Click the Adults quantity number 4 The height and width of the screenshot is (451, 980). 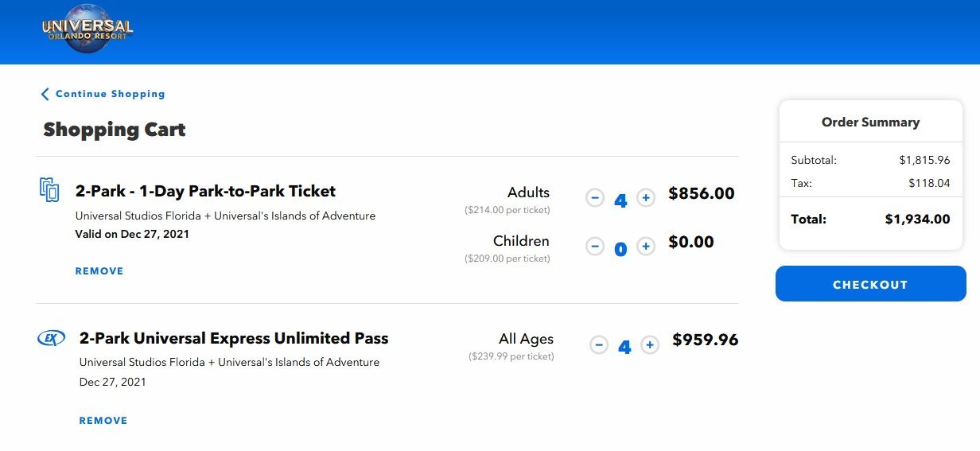click(620, 200)
